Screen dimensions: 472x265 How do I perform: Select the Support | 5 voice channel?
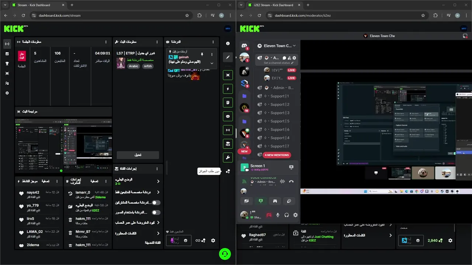tap(277, 121)
